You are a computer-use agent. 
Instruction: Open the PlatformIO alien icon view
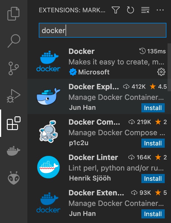click(x=14, y=178)
